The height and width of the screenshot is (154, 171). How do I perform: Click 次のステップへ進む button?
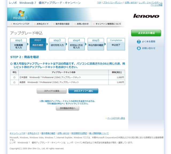[83, 91]
